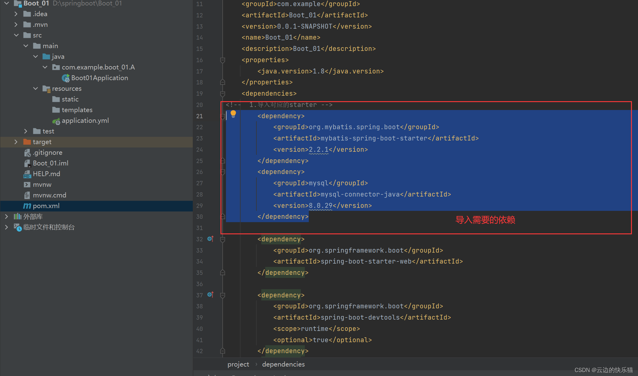Click the gutter override icon on line 32

(210, 239)
